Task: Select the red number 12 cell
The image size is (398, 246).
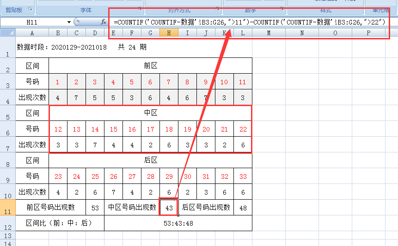Action: click(x=58, y=129)
